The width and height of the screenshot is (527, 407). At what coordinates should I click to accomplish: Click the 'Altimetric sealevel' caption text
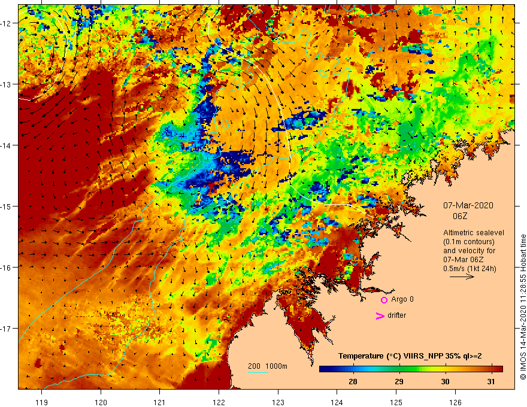[474, 233]
